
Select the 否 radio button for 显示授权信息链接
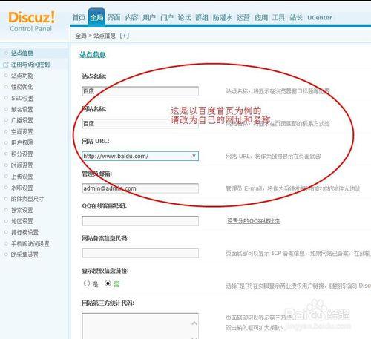[108, 283]
